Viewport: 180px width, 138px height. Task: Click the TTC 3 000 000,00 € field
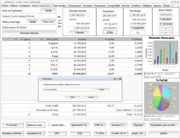coord(79,28)
